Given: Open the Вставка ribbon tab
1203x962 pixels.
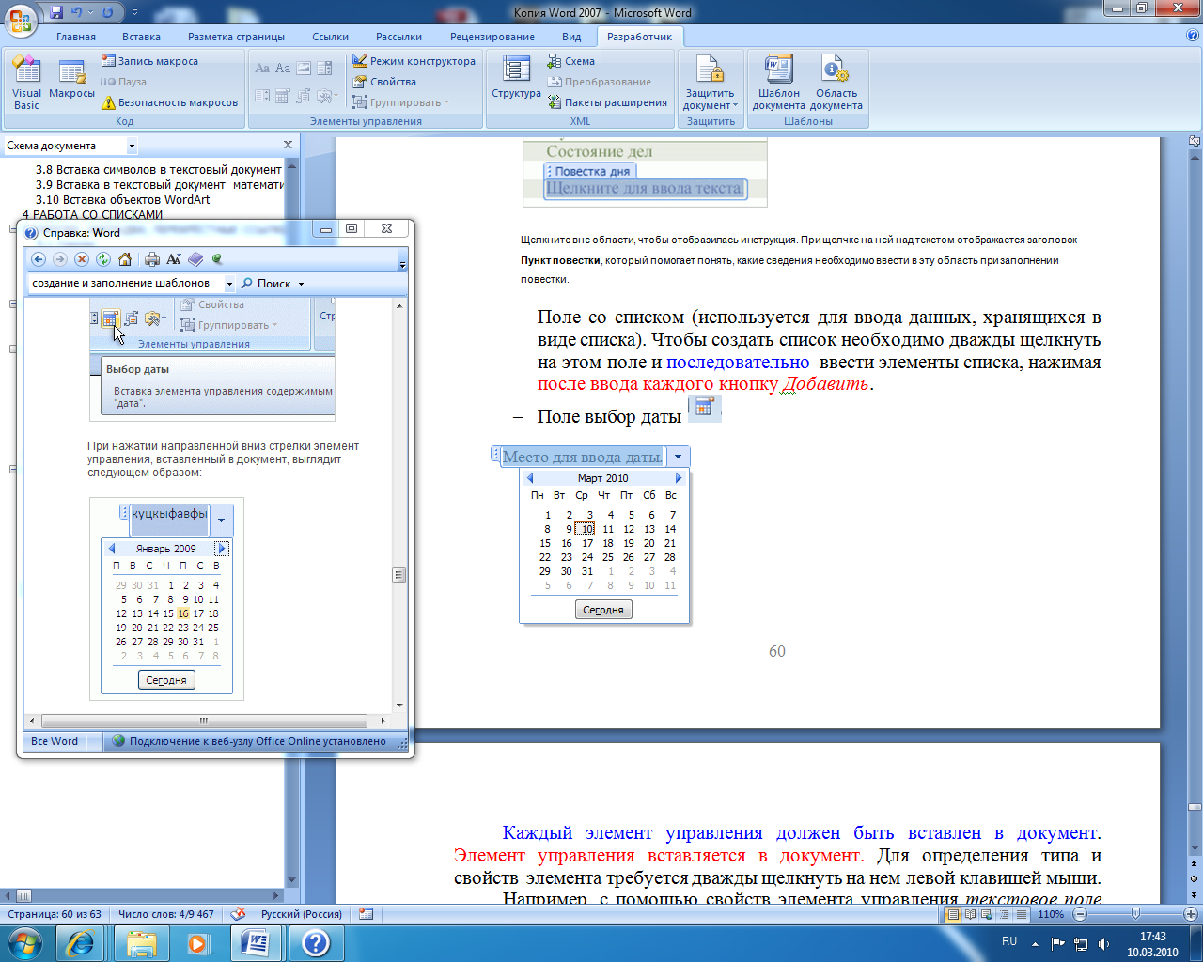Looking at the screenshot, I should [141, 37].
